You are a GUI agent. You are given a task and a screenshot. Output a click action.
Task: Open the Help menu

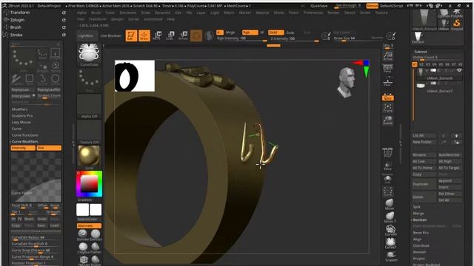pos(171,19)
